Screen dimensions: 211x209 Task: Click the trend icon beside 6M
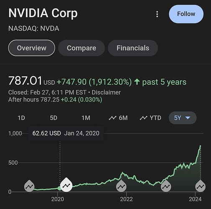pyautogui.click(x=113, y=118)
